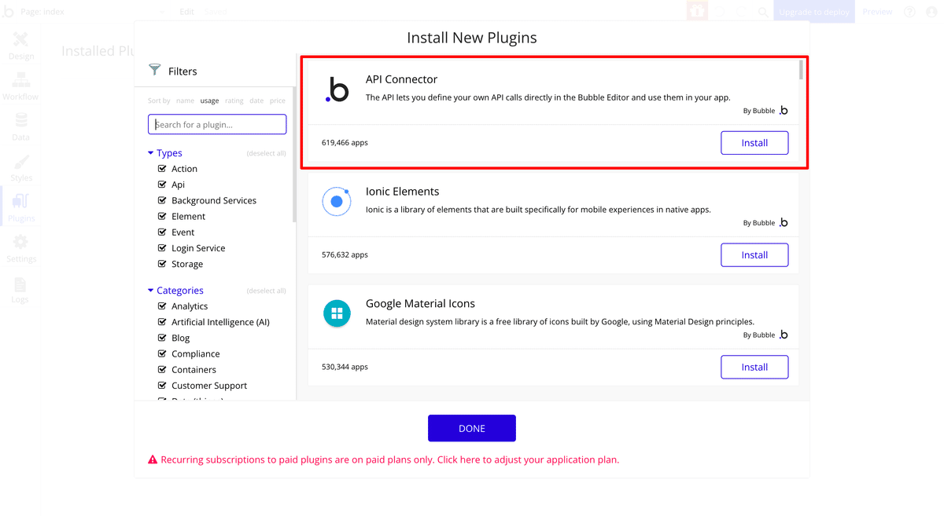Image resolution: width=944 pixels, height=516 pixels.
Task: Click Bubble author logo on API Connector card
Action: [x=783, y=111]
